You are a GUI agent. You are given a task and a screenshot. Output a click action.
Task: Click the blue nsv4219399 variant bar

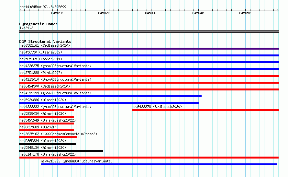tap(110, 96)
